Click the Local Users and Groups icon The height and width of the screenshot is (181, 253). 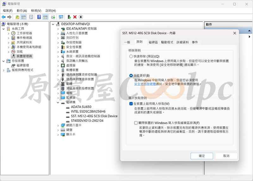(13, 47)
